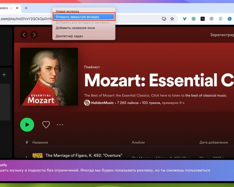Click the 'Зарегистрироваться' sign-up link
The image size is (234, 187).
[x=222, y=35]
